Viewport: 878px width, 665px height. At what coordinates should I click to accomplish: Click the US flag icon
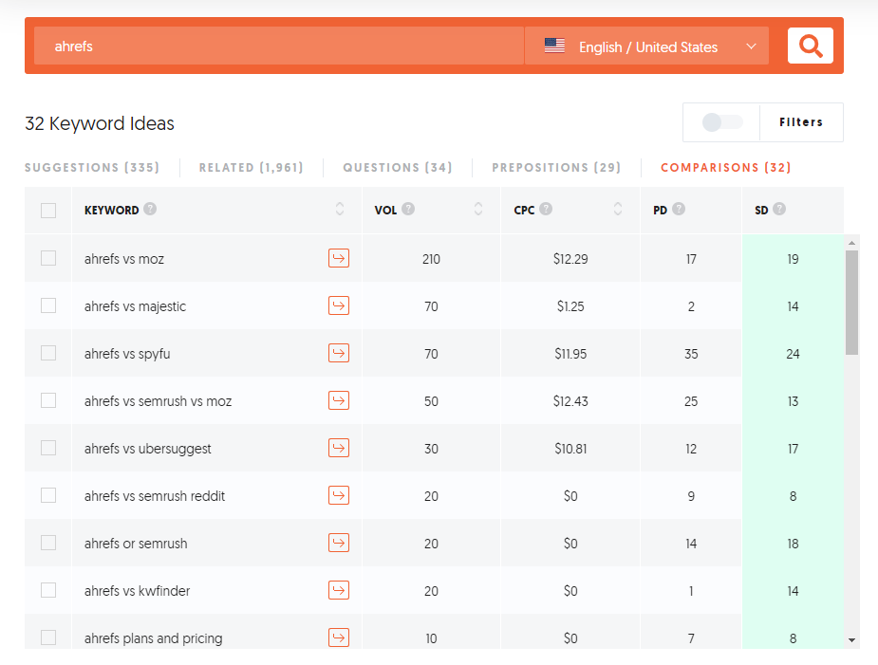[x=554, y=46]
